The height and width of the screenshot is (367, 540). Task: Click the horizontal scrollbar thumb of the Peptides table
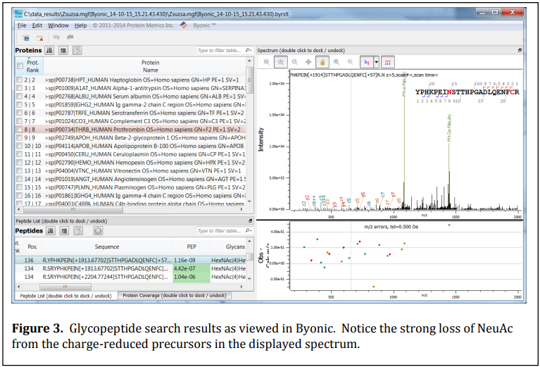[x=65, y=287]
